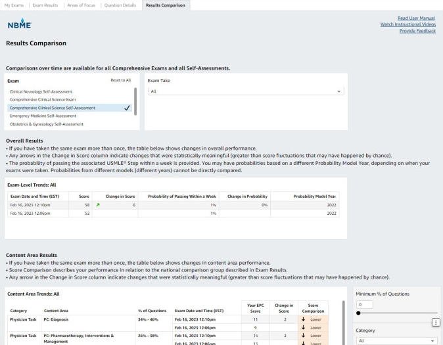Image resolution: width=443 pixels, height=345 pixels.
Task: Click the % of Questions column header
Action: pyautogui.click(x=152, y=311)
